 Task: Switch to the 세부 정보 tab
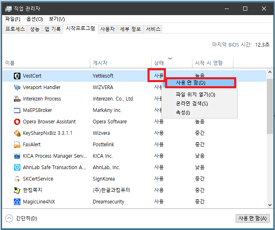tap(130, 29)
